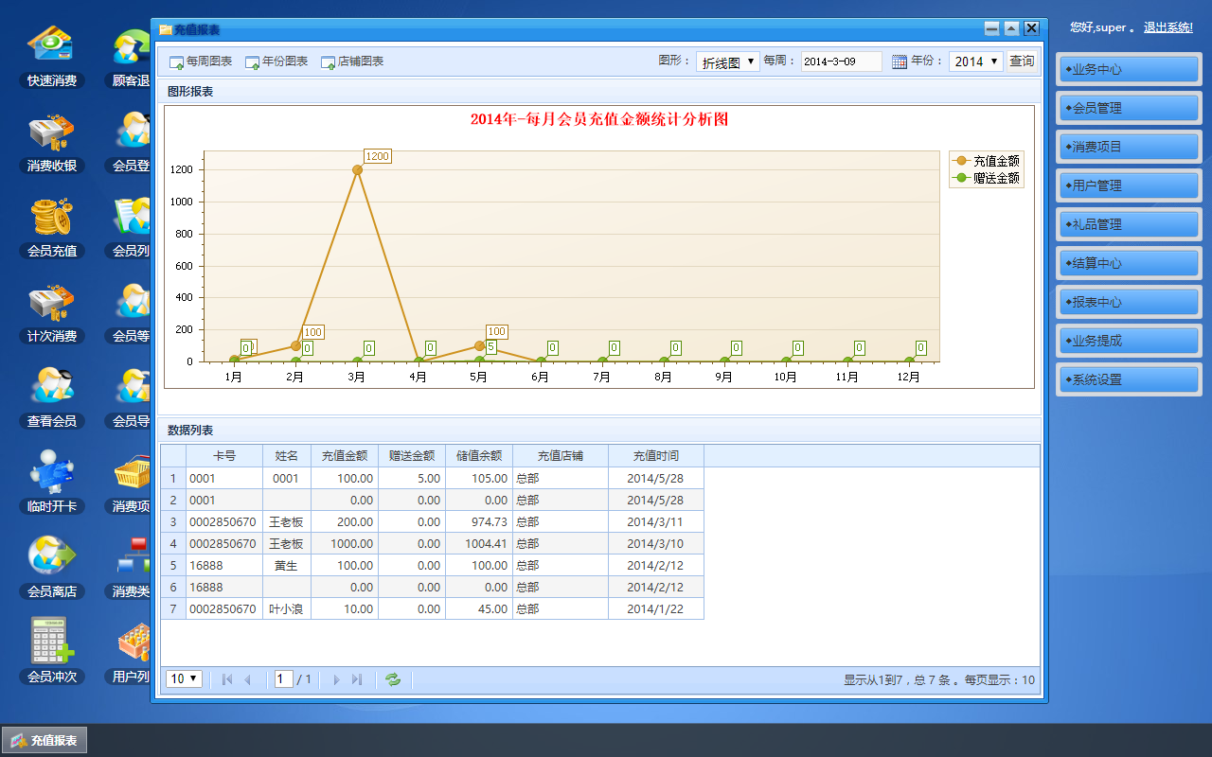
Task: Click the page number input field
Action: [284, 678]
